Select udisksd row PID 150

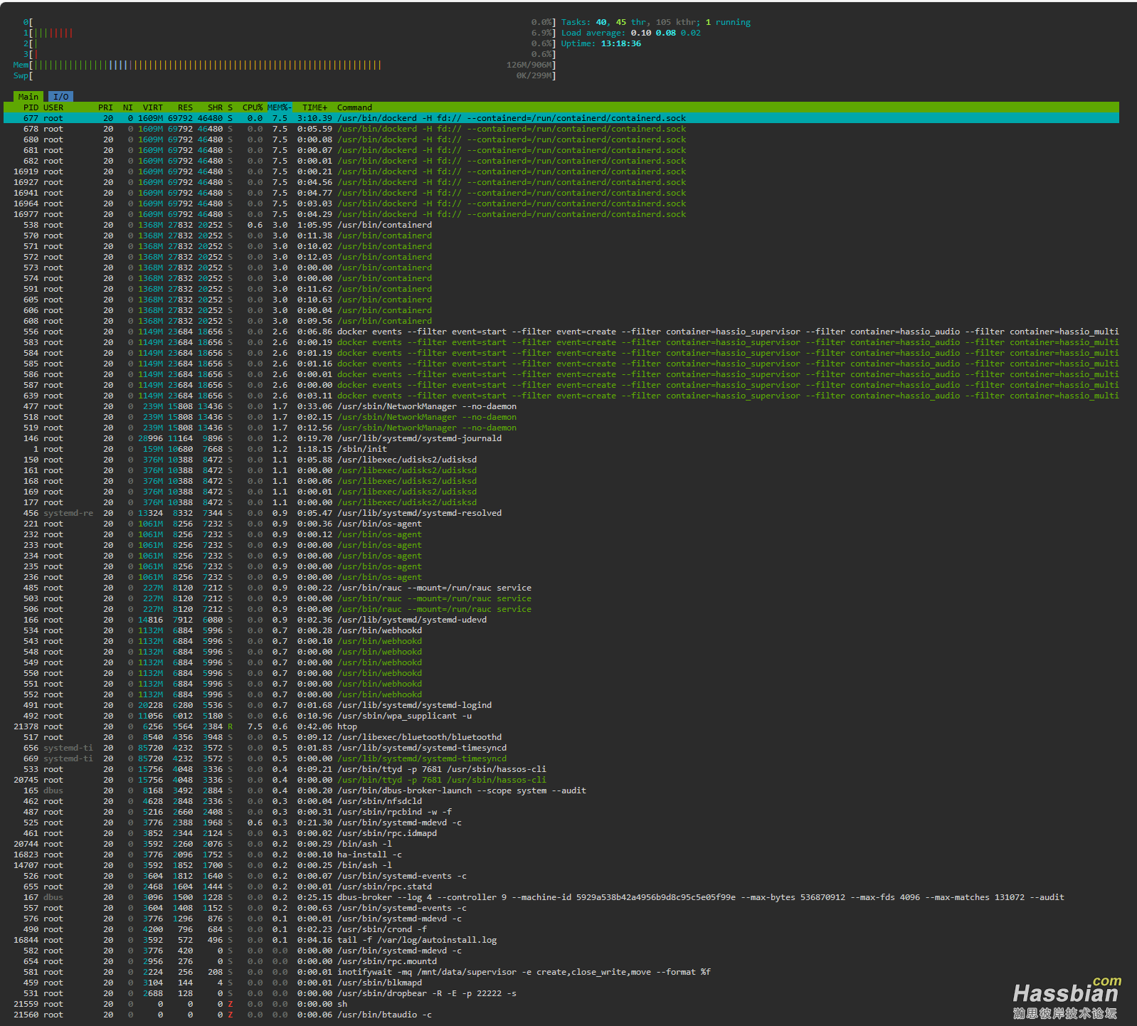pyautogui.click(x=561, y=460)
